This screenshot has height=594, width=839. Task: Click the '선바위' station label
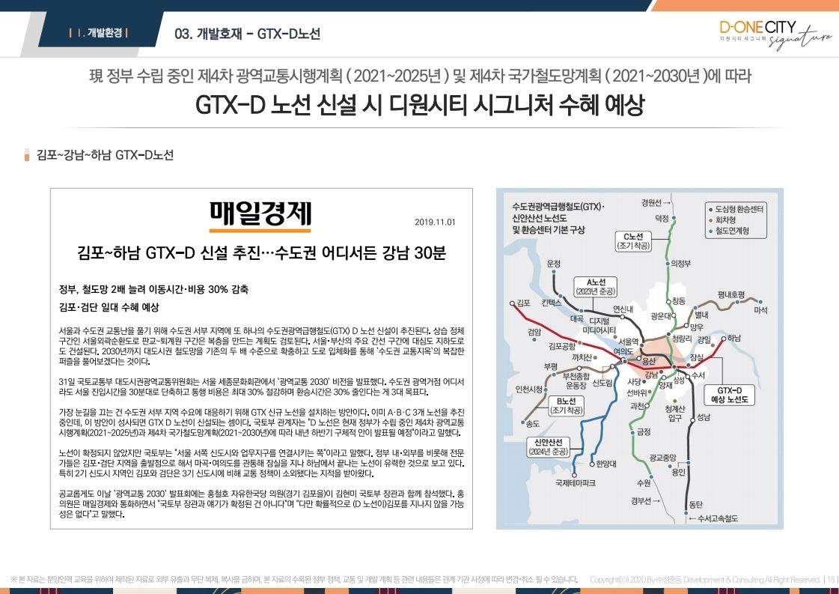click(637, 392)
